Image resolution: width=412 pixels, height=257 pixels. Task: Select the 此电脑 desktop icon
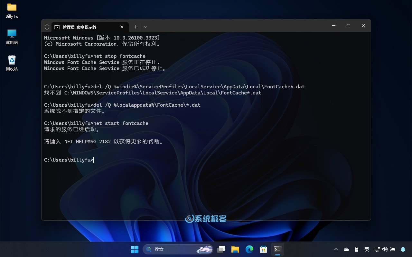click(12, 37)
